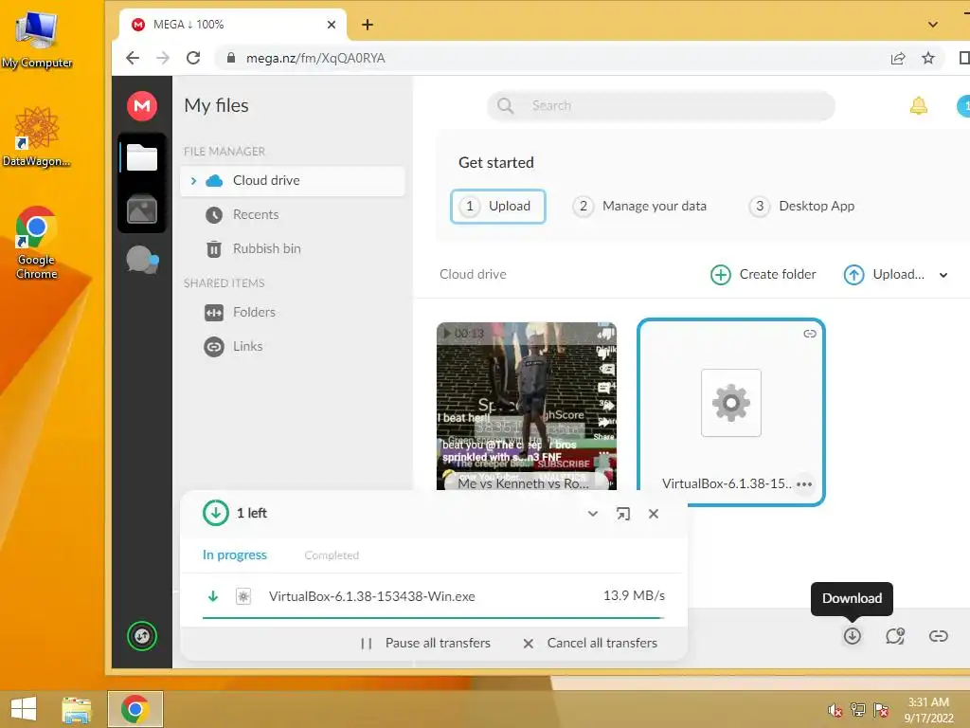
Task: Click the Cloud drive breadcrumb label
Action: click(473, 274)
